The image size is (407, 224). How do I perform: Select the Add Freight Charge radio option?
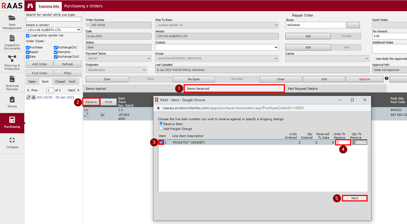coord(161,128)
